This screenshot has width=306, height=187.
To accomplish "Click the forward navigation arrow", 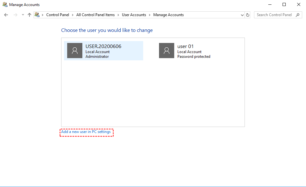I will [16, 15].
